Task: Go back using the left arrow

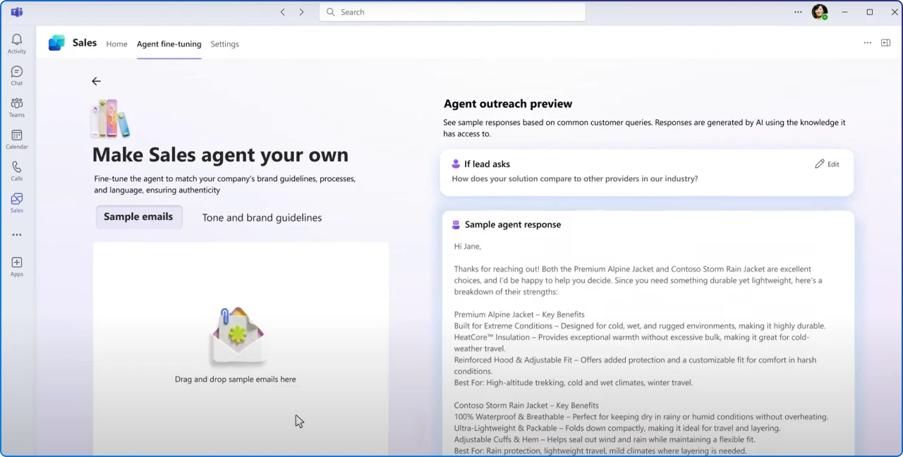Action: pos(96,81)
